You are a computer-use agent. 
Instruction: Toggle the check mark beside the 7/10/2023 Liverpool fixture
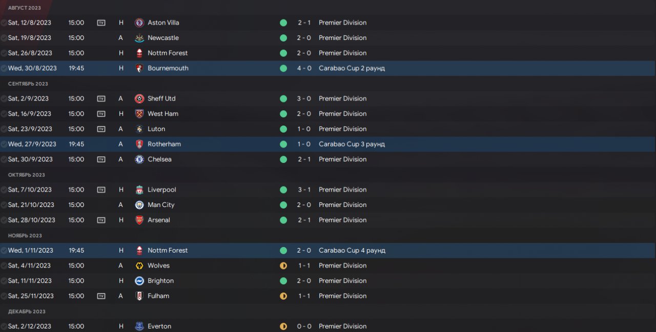(x=4, y=190)
